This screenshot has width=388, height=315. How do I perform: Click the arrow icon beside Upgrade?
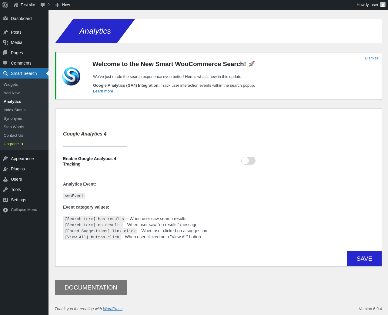tap(22, 144)
